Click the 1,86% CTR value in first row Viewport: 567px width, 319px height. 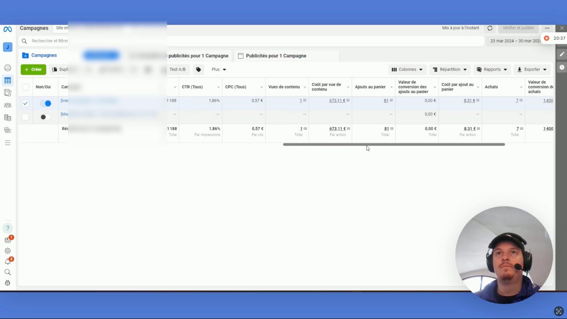(x=214, y=101)
